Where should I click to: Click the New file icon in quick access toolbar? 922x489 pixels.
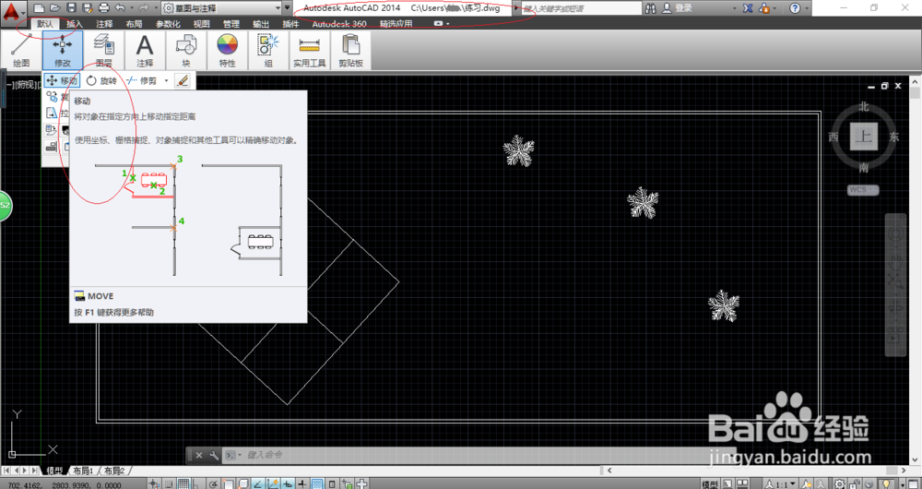coord(39,8)
